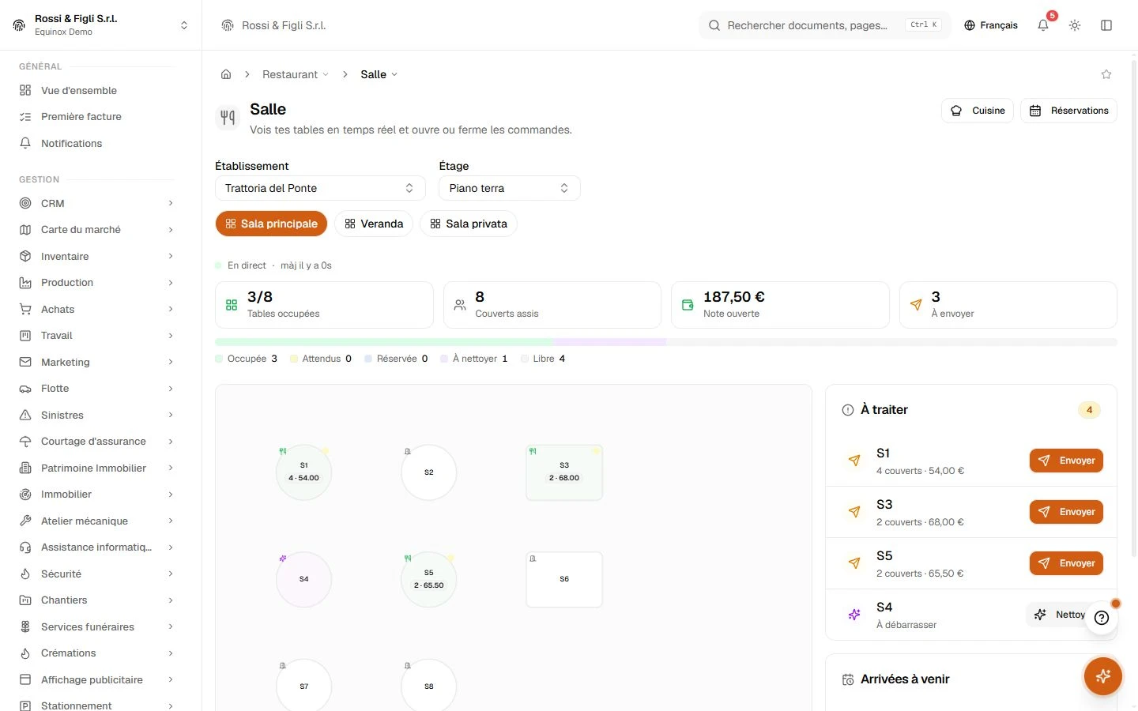The image size is (1138, 711).
Task: Expand the CRM sidebar section
Action: [x=96, y=203]
